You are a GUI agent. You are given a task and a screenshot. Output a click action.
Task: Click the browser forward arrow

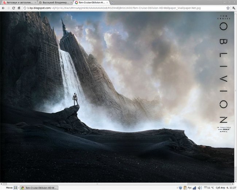point(8,8)
